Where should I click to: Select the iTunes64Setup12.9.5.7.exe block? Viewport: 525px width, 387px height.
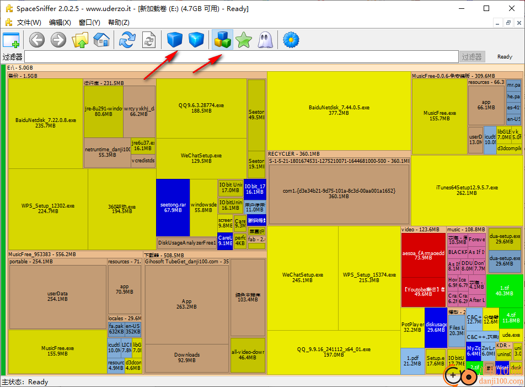pos(467,190)
